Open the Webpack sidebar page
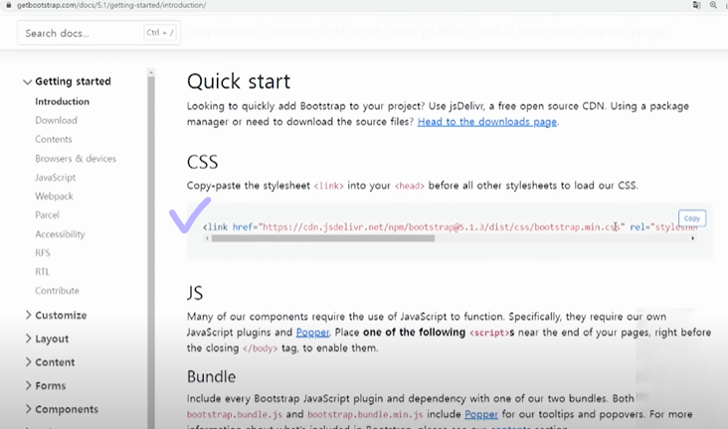The width and height of the screenshot is (728, 429). click(54, 197)
